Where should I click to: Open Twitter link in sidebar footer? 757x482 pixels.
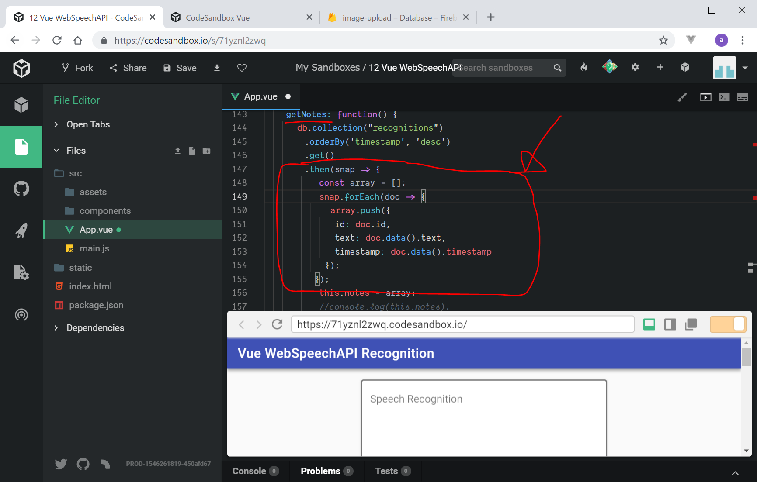pos(61,464)
